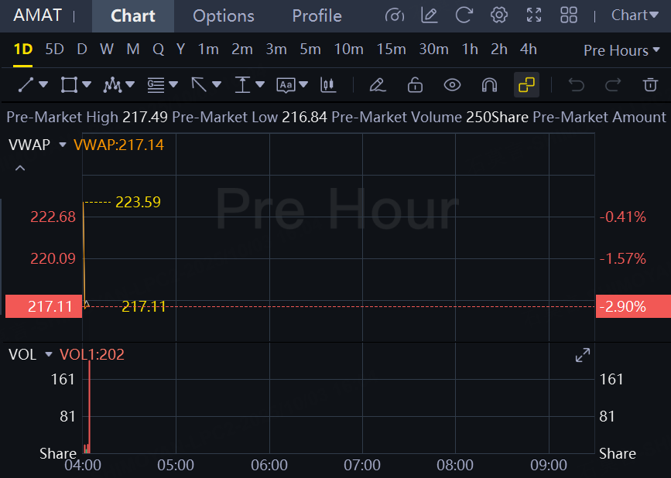Select the rectangle shape tool
671x478 pixels.
69,84
